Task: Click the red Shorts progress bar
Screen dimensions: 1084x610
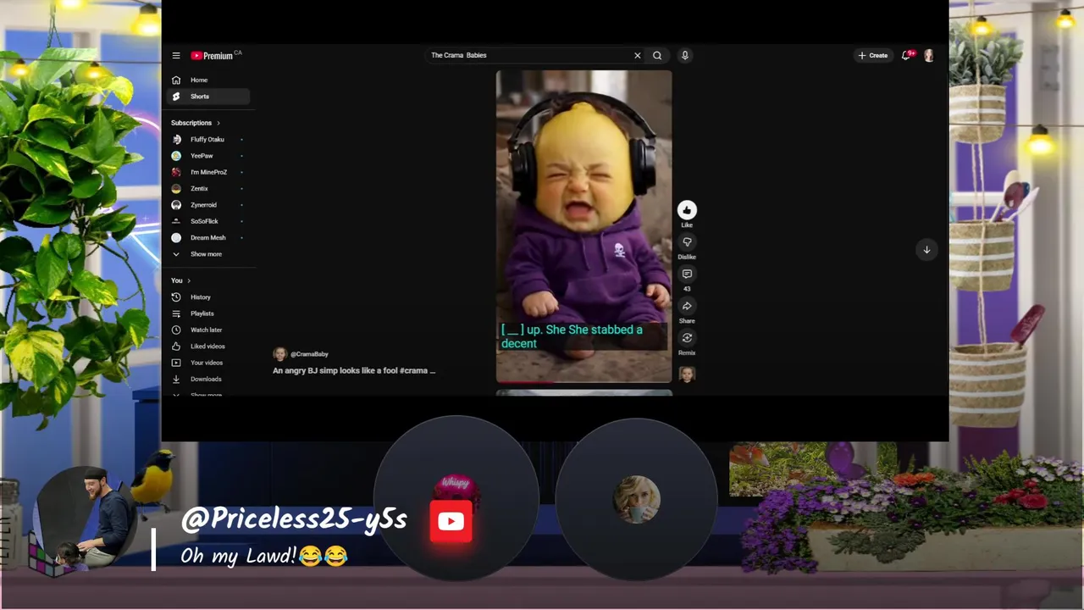Action: coord(583,382)
